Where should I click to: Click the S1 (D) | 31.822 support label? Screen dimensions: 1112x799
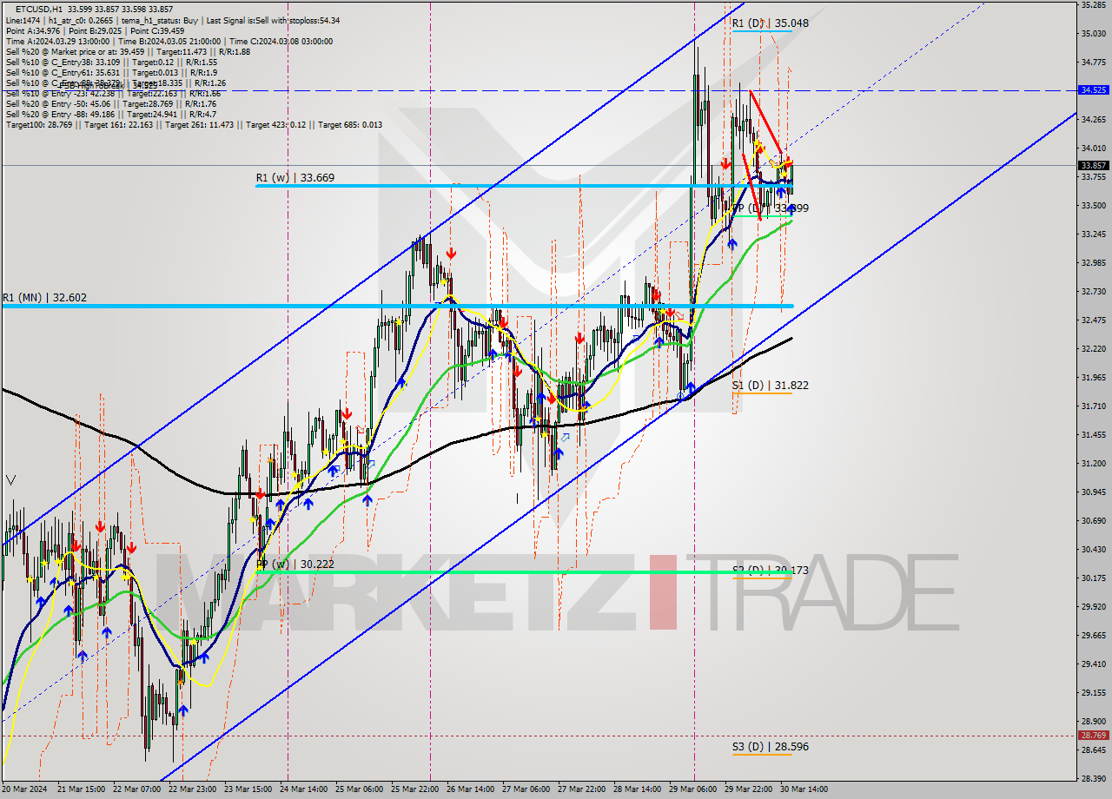tap(770, 385)
